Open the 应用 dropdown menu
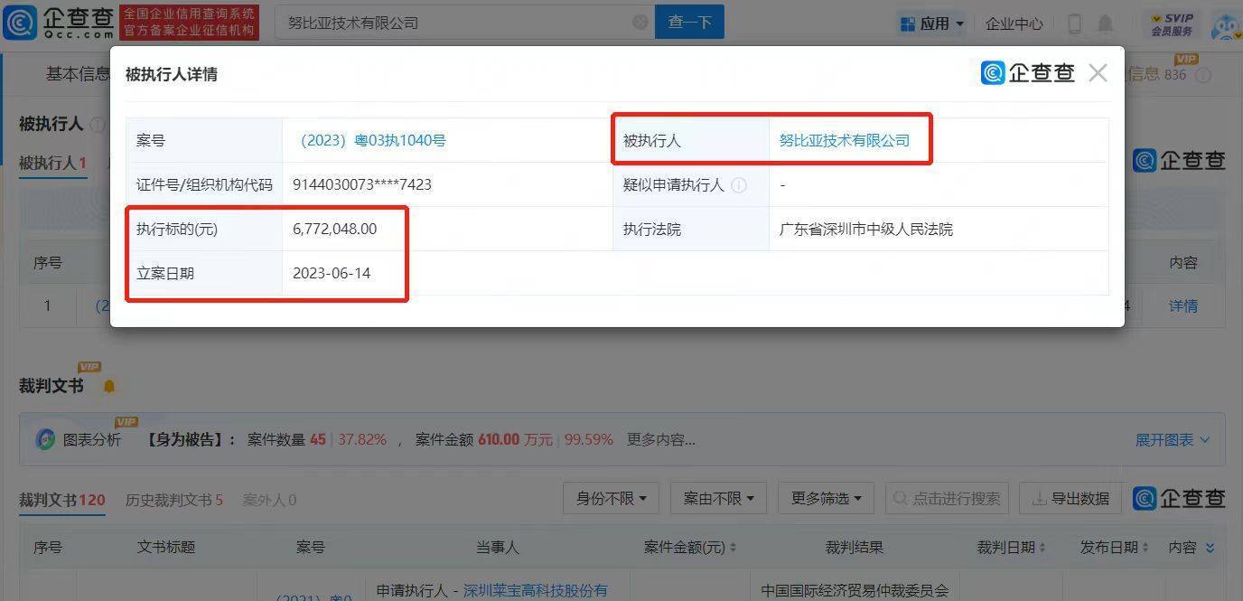1243x601 pixels. click(x=933, y=23)
